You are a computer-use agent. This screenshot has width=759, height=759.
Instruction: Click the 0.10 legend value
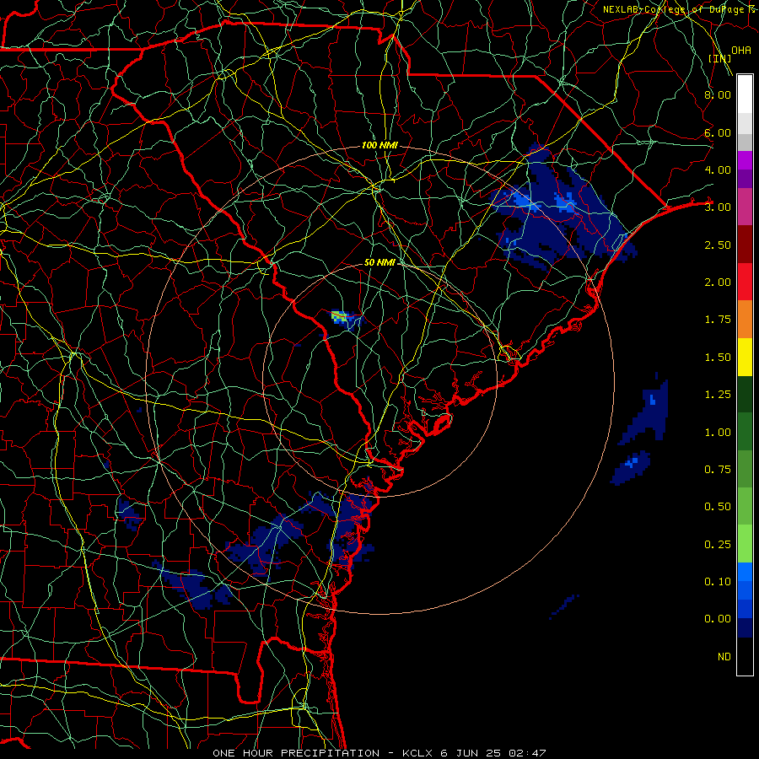click(x=718, y=582)
